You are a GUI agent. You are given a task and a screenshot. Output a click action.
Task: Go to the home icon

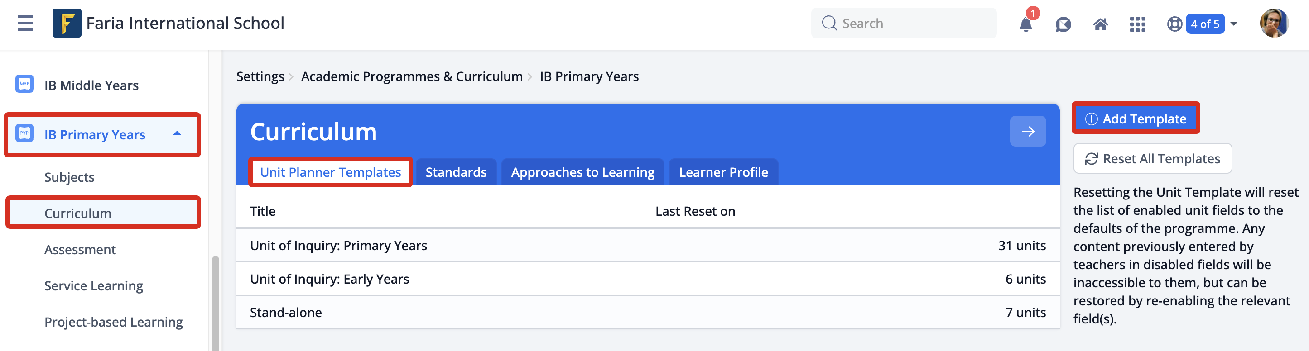[x=1100, y=24]
